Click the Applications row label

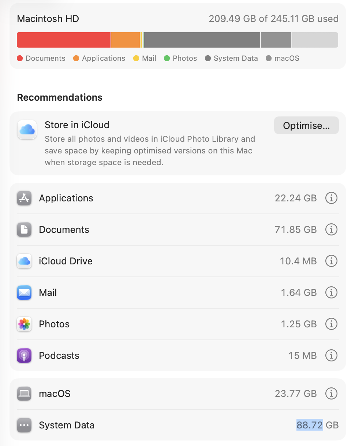(x=66, y=198)
